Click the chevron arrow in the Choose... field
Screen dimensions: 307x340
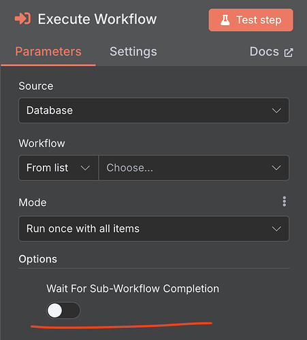pos(276,168)
